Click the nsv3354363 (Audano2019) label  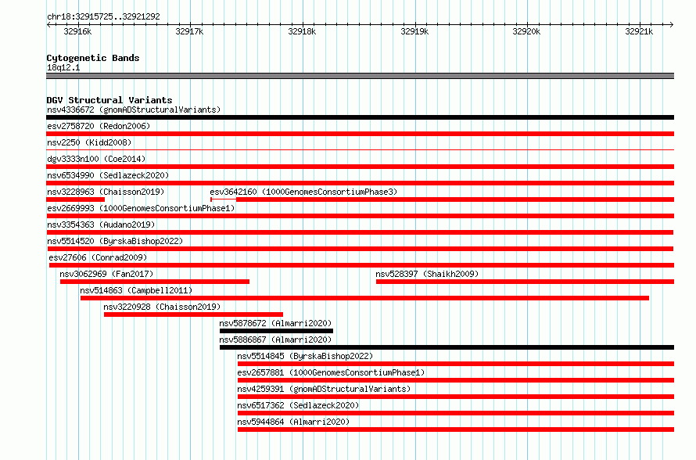click(101, 225)
